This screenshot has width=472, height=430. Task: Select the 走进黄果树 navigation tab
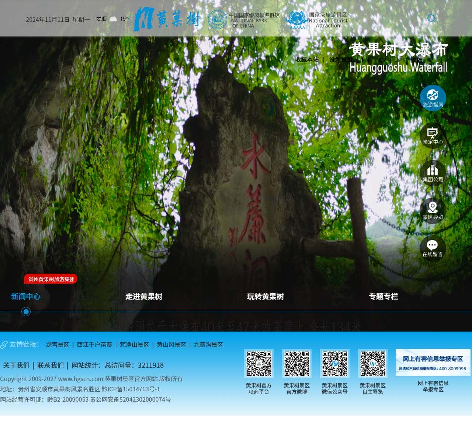144,297
